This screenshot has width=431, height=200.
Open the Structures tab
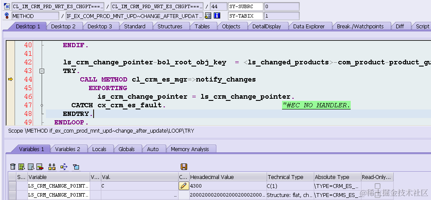point(170,26)
